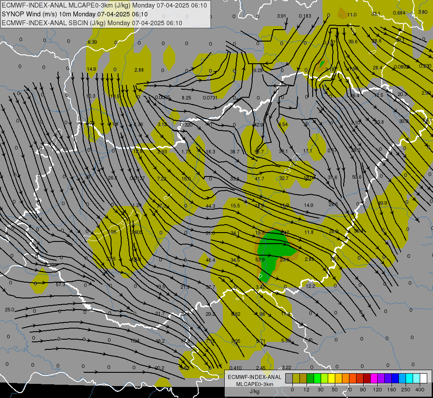
Task: Click the map value 20.2
Action: click(x=160, y=368)
